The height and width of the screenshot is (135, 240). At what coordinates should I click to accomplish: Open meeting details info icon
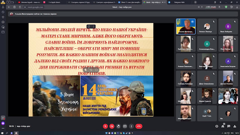click(217, 126)
